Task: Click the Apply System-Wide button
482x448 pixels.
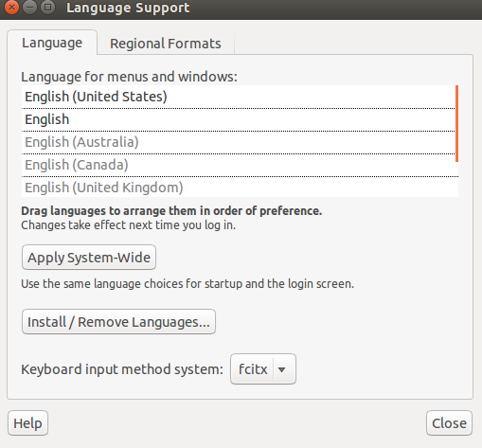Action: pos(89,258)
